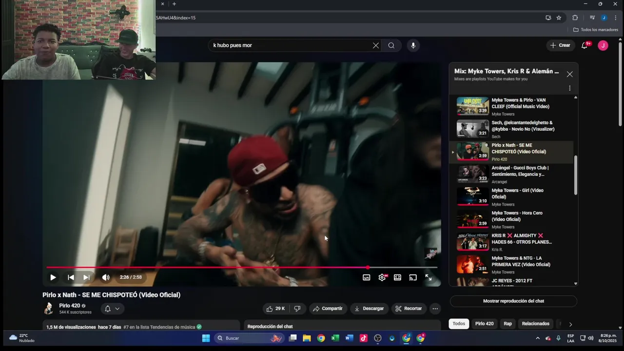The width and height of the screenshot is (624, 351).
Task: Show more filter chips with right arrow
Action: point(570,324)
